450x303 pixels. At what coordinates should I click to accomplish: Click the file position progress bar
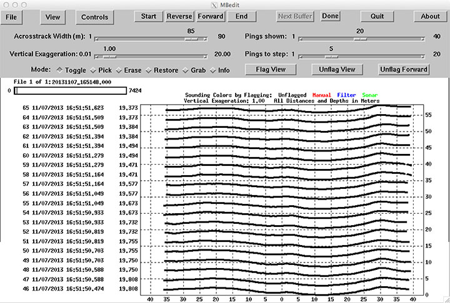(70, 90)
